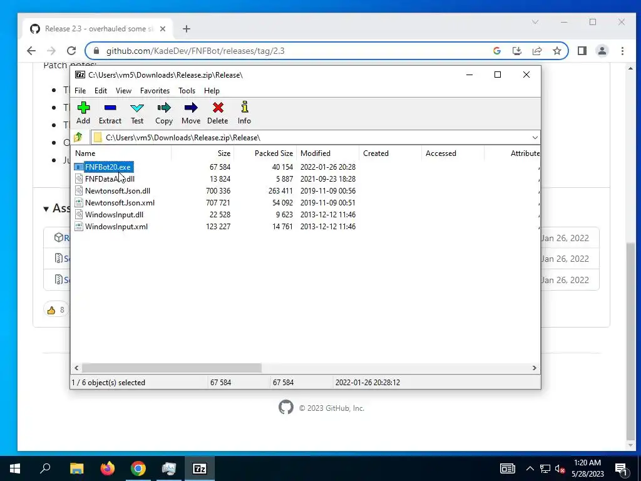Reload the GitHub release page

point(71,51)
